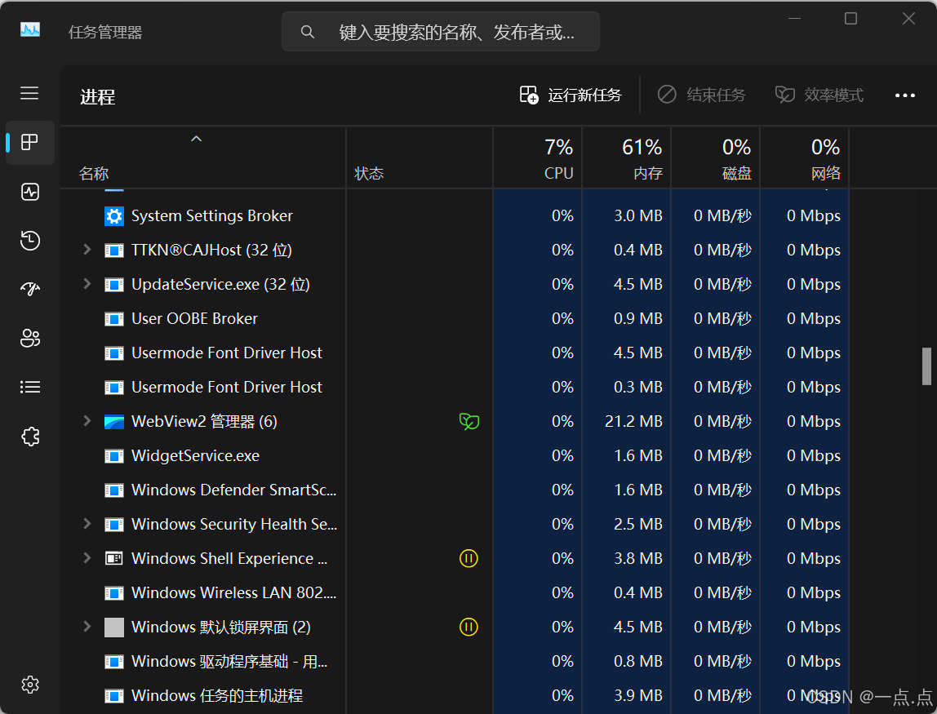This screenshot has height=714, width=937.
Task: Open the Users sidebar icon
Action: click(30, 338)
